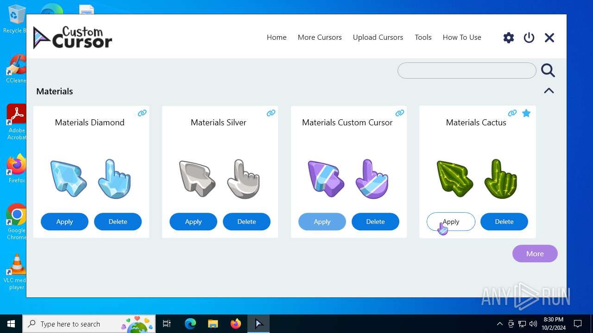This screenshot has width=593, height=333.
Task: Apply the Materials Silver cursor
Action: 193,222
